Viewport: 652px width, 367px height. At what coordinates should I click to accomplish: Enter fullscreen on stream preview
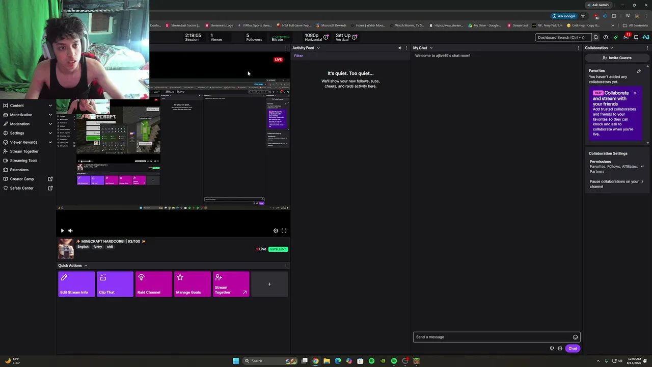[x=284, y=230]
